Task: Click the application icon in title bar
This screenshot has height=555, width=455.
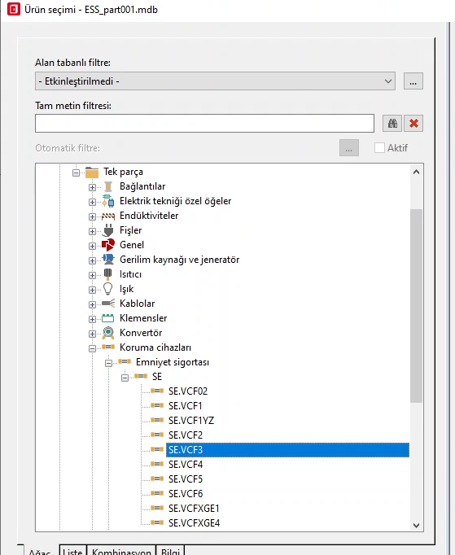Action: [14, 9]
